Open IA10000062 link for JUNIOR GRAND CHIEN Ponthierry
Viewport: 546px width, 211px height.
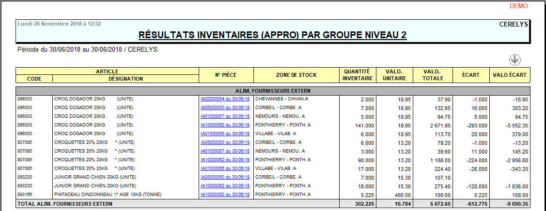pyautogui.click(x=225, y=186)
